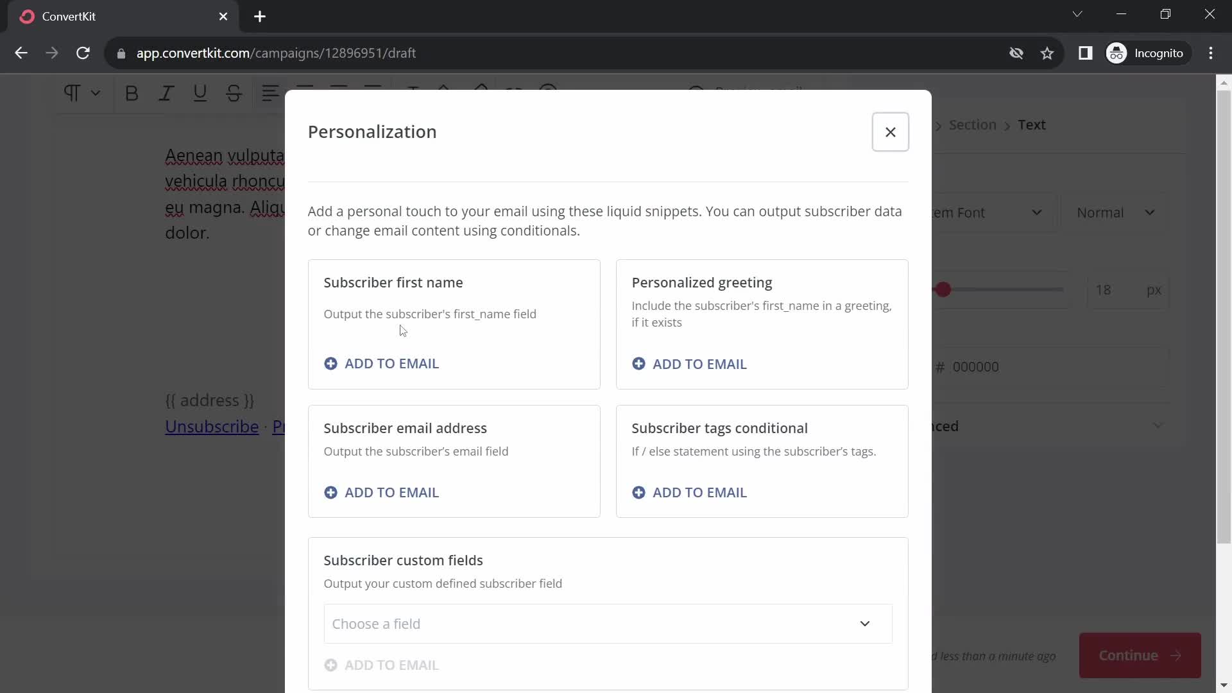
Task: Close the Personalization modal
Action: [x=890, y=132]
